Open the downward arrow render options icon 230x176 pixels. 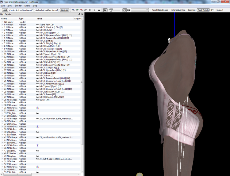99,10
